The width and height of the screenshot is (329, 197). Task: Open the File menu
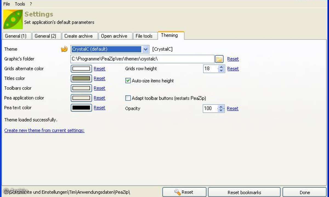tap(7, 4)
